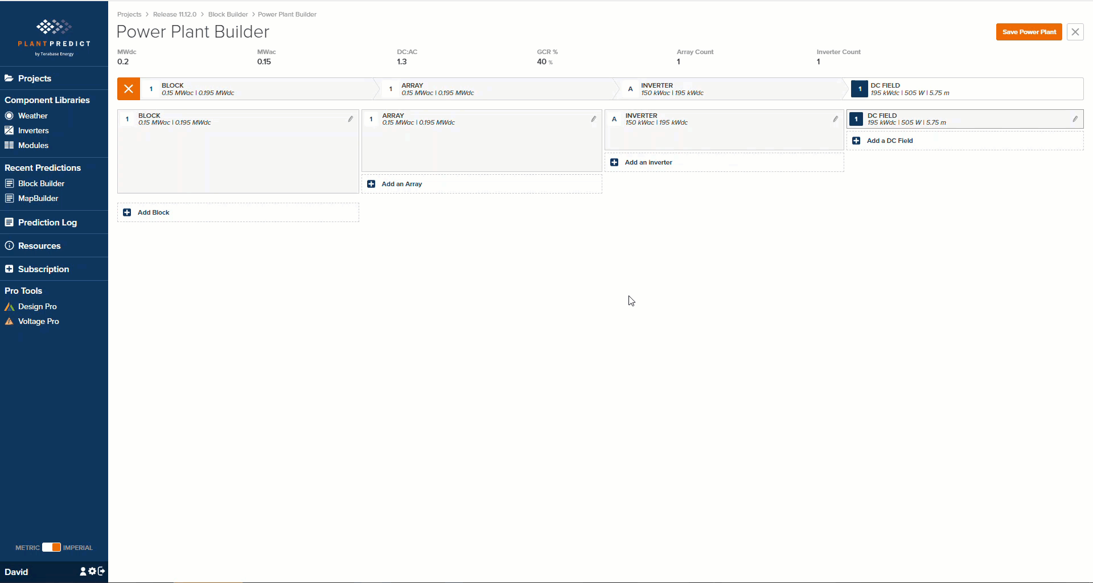The height and width of the screenshot is (583, 1093).
Task: Click the Add an Array text label
Action: 402,184
